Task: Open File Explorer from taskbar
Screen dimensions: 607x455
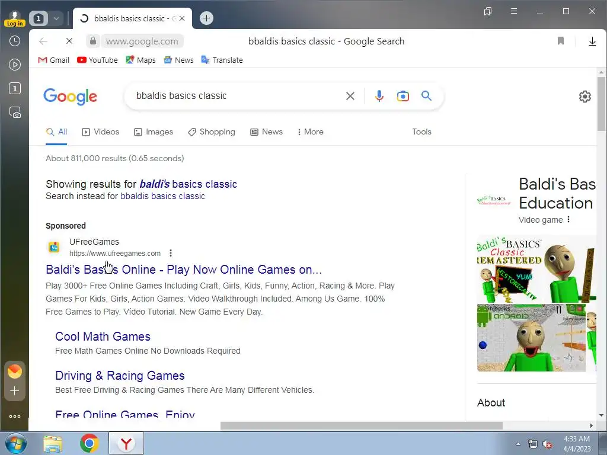Action: click(53, 443)
